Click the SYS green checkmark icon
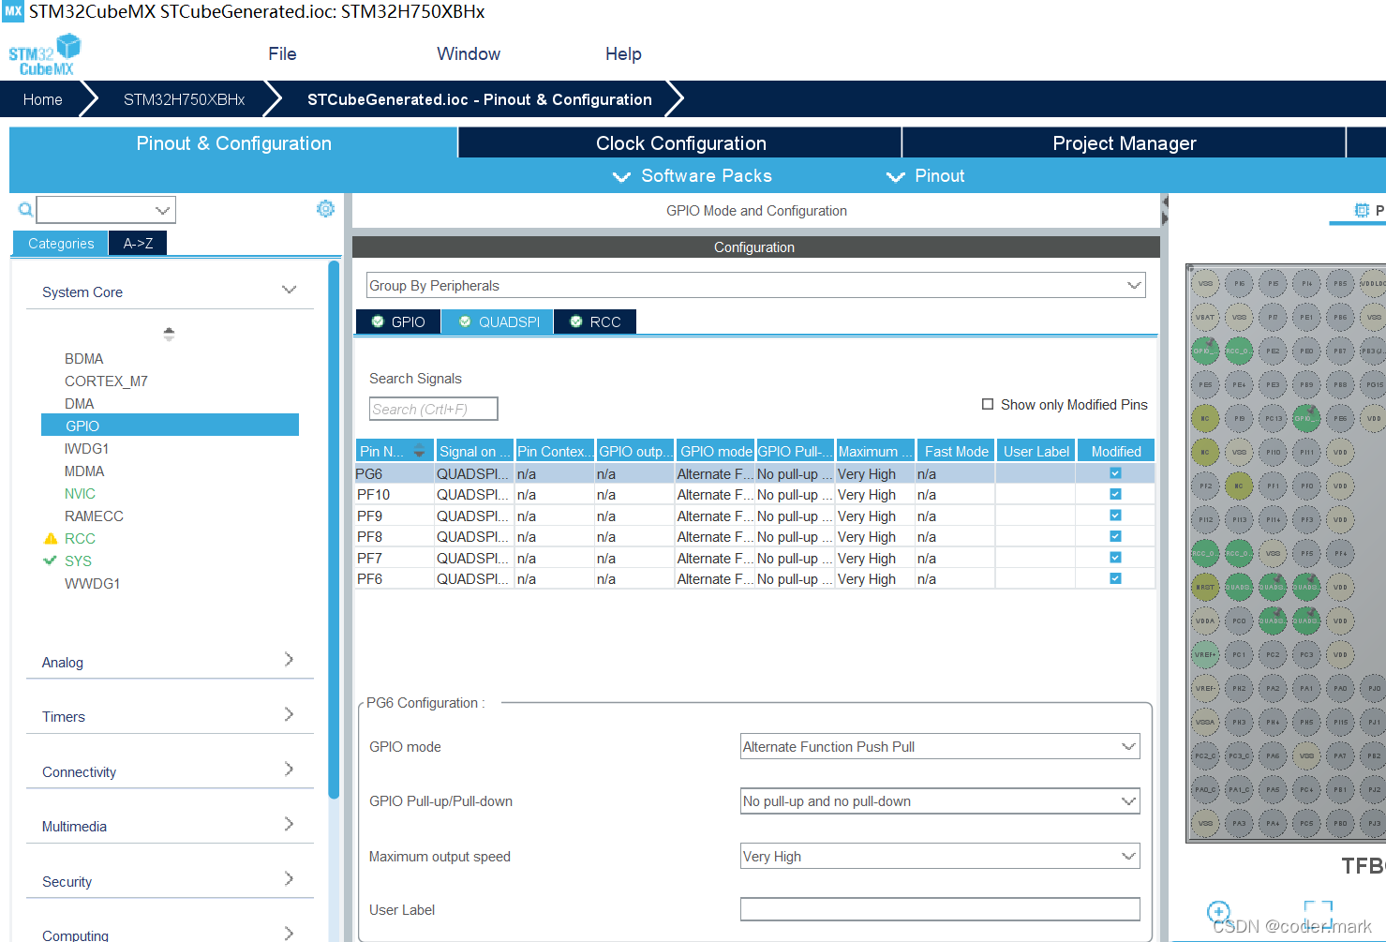Screen dimensions: 1386x942 pos(51,561)
